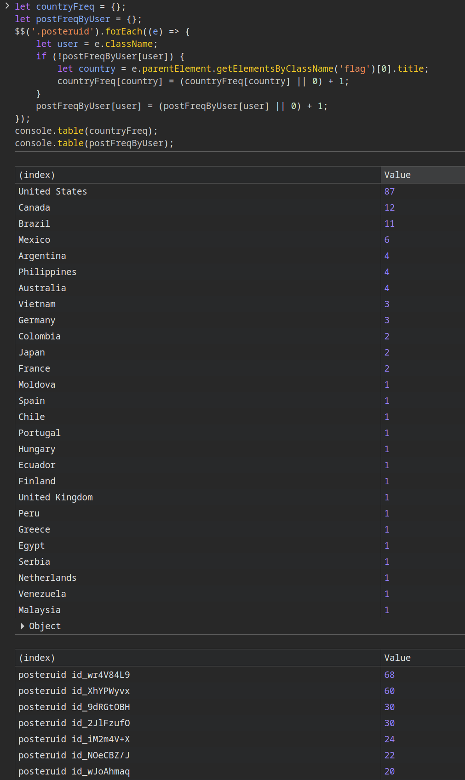Viewport: 465px width, 780px height.
Task: Click the 'flag' string in code
Action: [x=355, y=69]
